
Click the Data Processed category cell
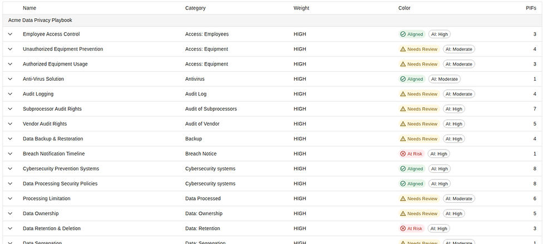point(203,198)
